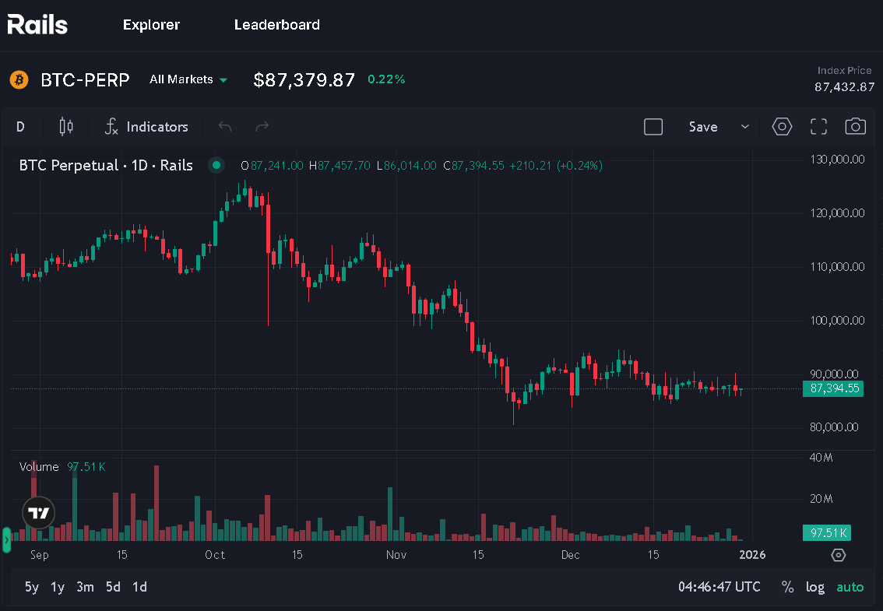Click the 0.22% change value
The height and width of the screenshot is (611, 883).
pos(386,79)
